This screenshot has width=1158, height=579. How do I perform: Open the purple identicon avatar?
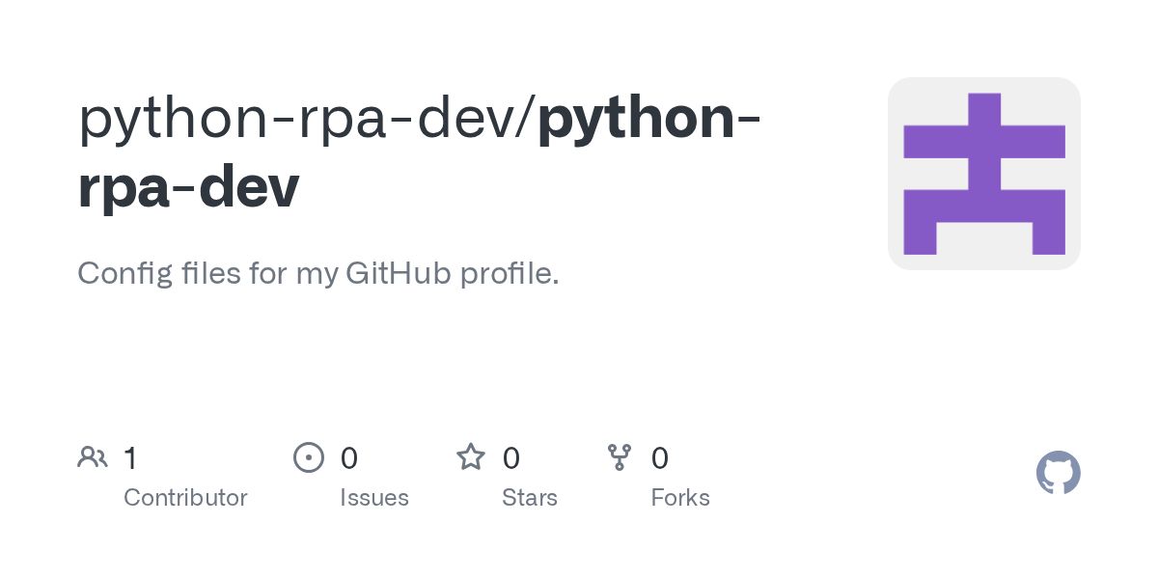(983, 174)
